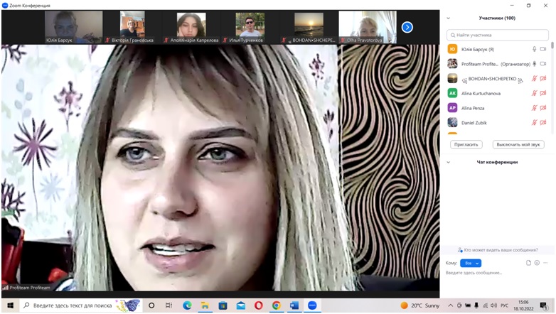
Task: Switch РУС keyboard language indicator
Action: (x=504, y=305)
